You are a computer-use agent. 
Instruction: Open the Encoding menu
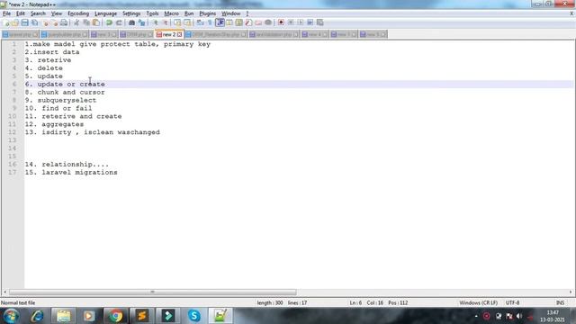[x=78, y=13]
